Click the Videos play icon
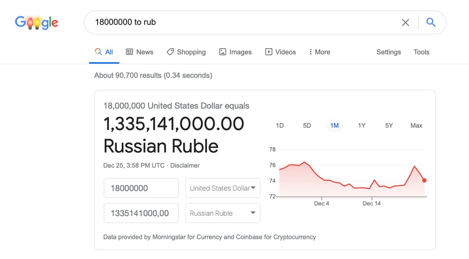This screenshot has width=469, height=259. pyautogui.click(x=269, y=52)
